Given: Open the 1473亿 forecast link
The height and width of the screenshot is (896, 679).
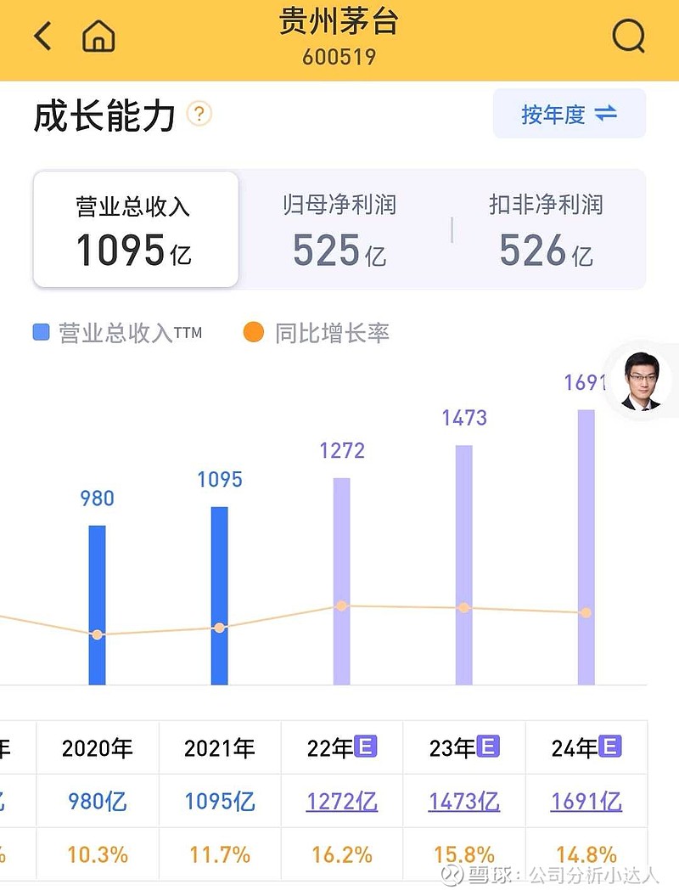Looking at the screenshot, I should click(463, 801).
